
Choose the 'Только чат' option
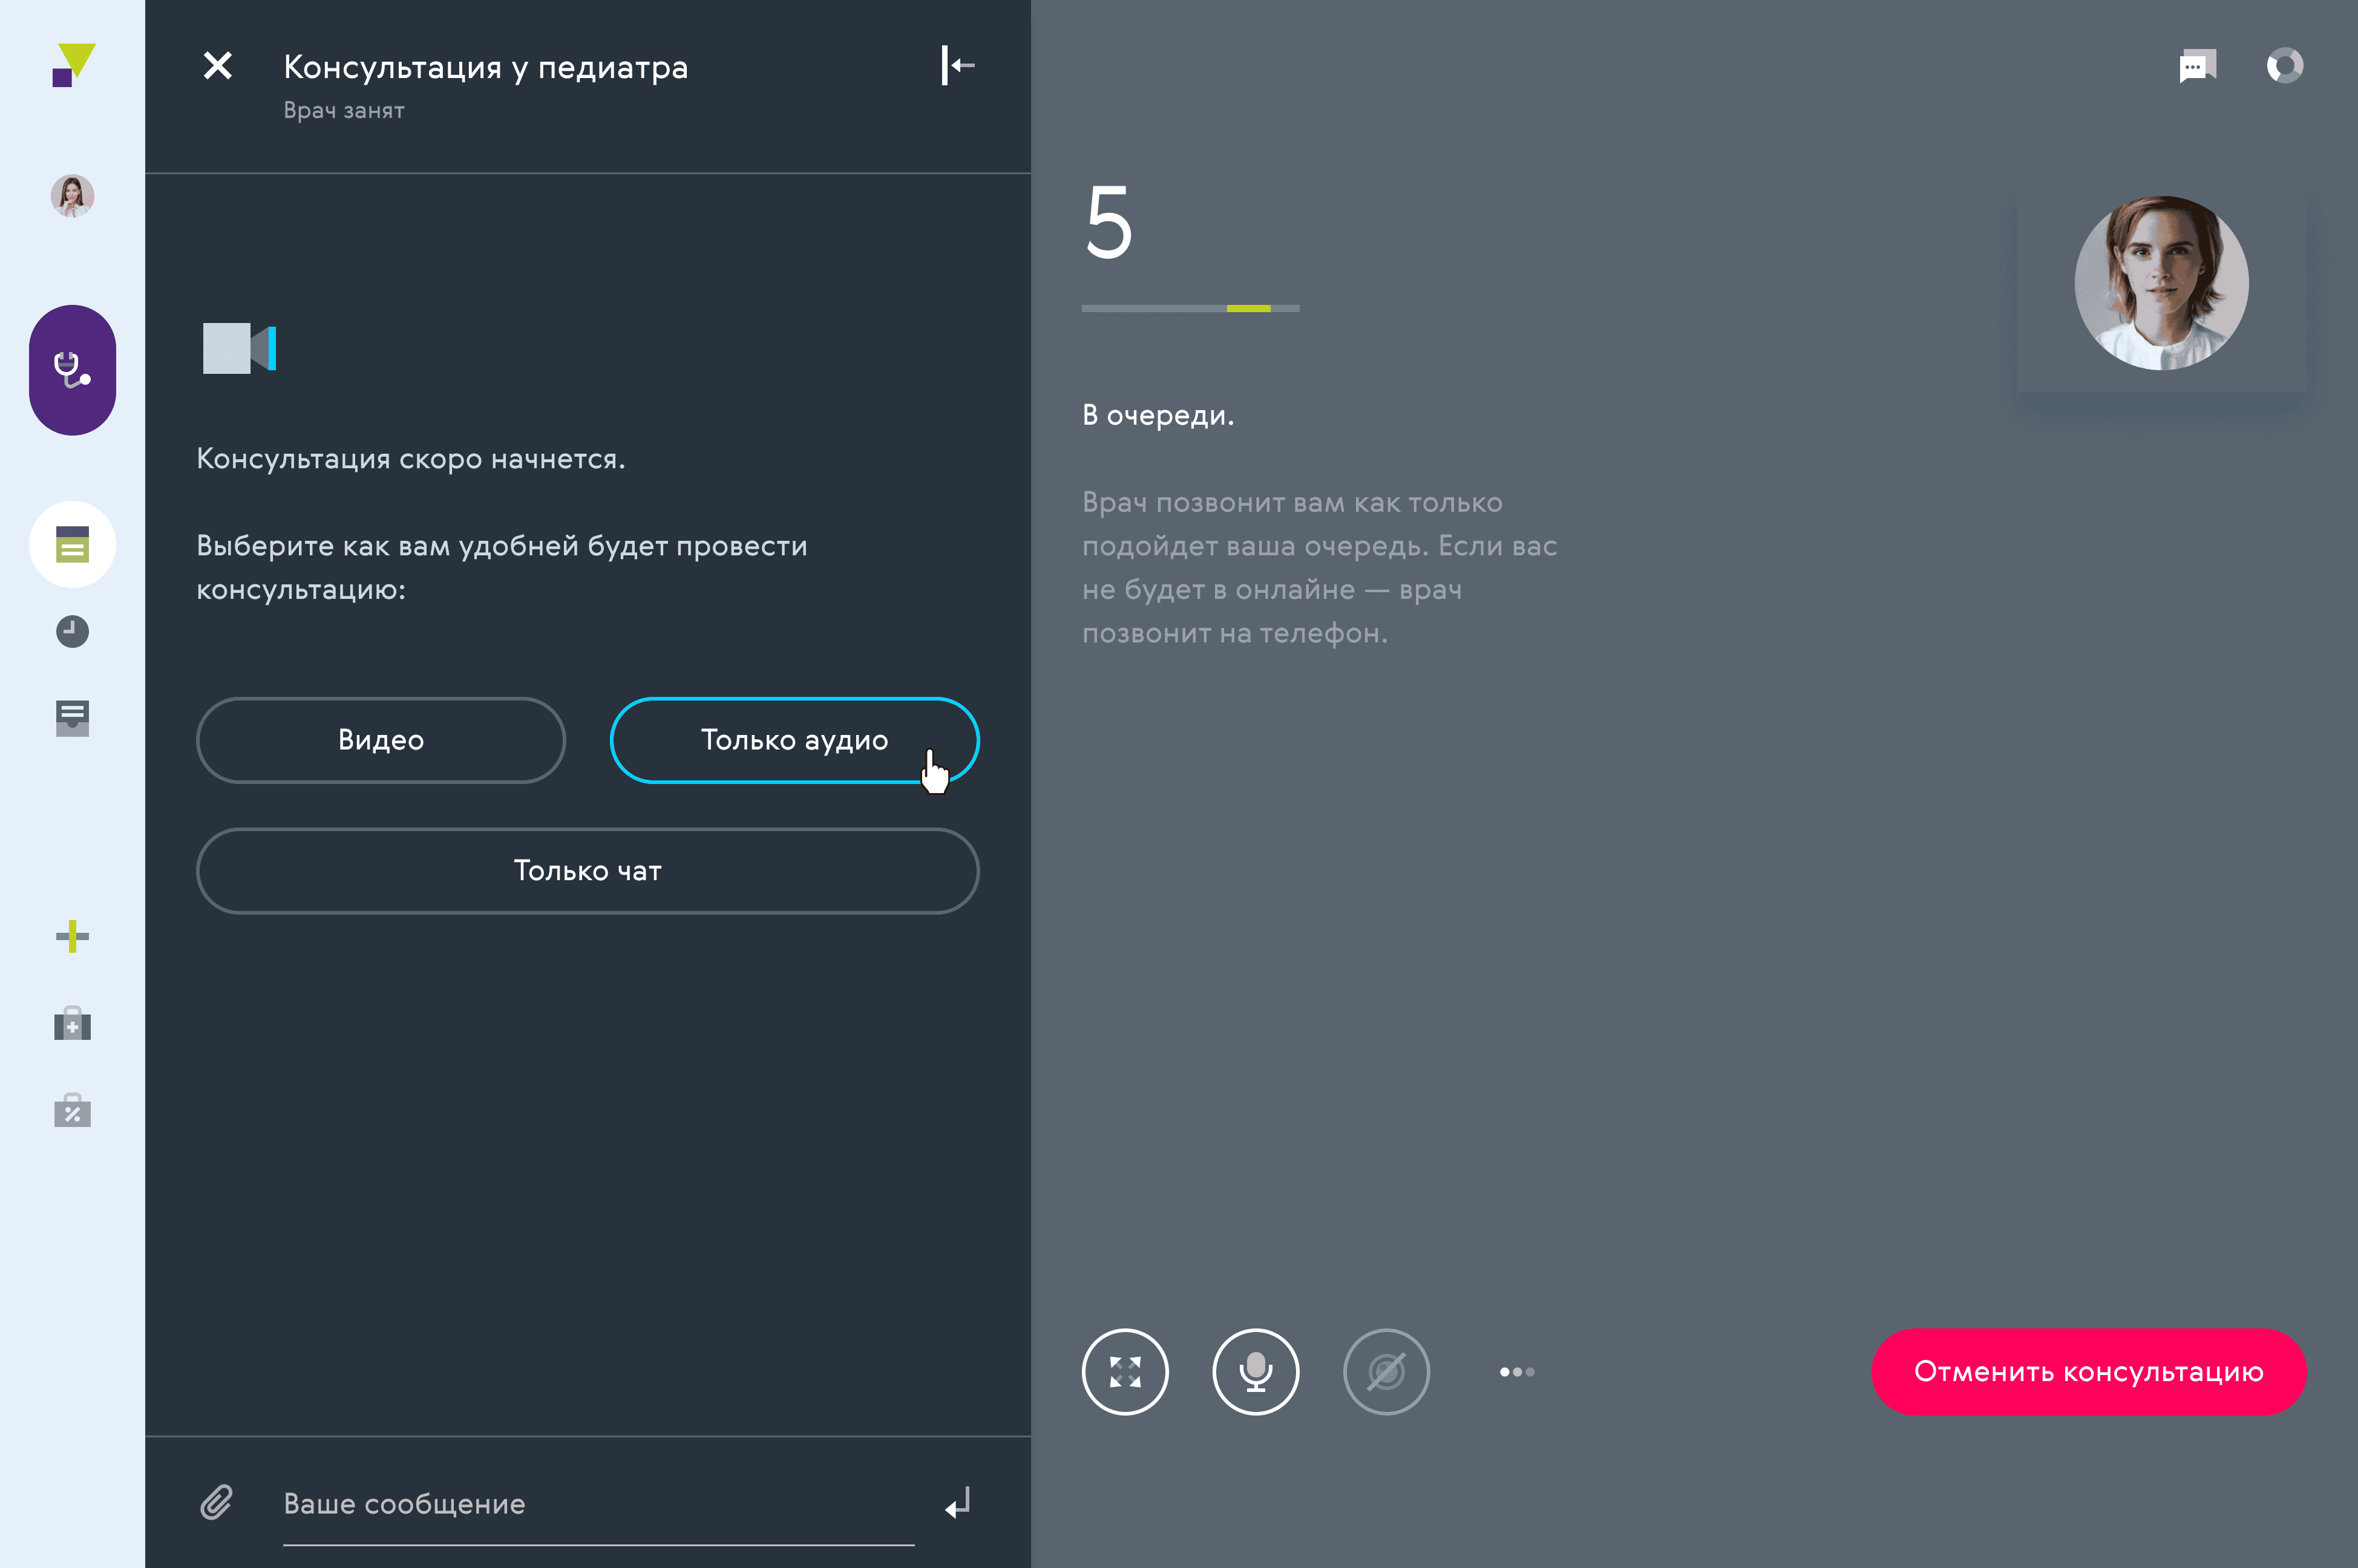[587, 871]
